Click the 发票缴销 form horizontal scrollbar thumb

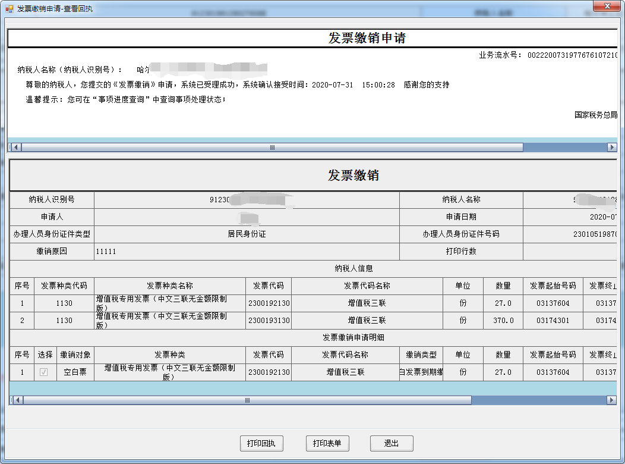click(x=247, y=400)
